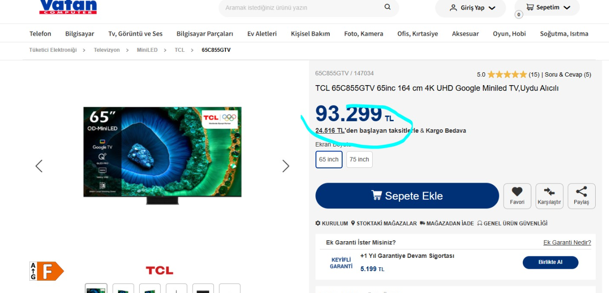Select the 75 inch screen size

point(359,159)
